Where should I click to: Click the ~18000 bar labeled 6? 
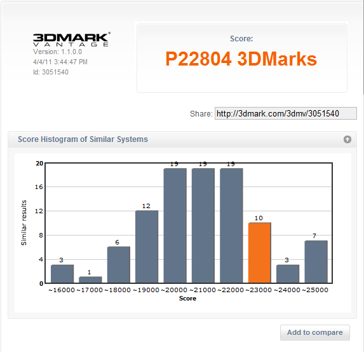[119, 265]
